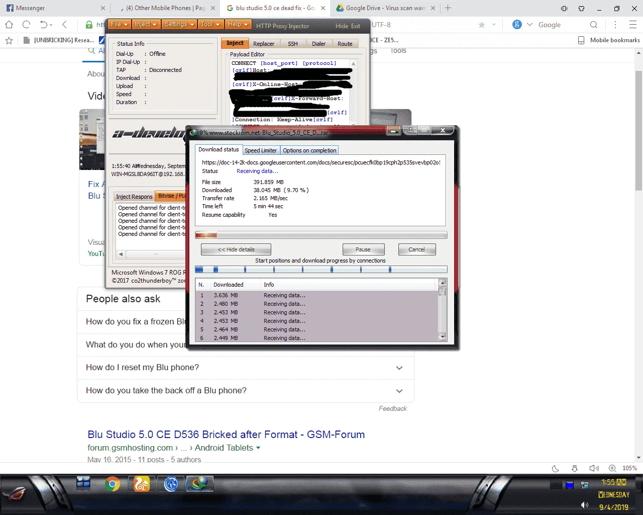This screenshot has width=643, height=515.
Task: Open the browser home page icon
Action: coord(9,25)
